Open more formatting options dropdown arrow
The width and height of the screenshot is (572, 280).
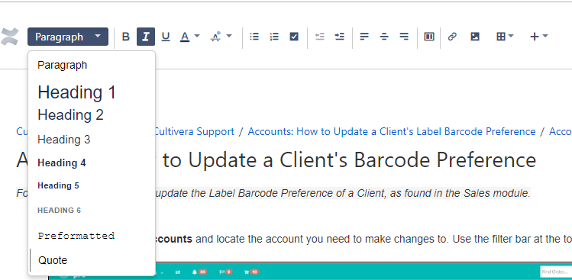coord(229,36)
